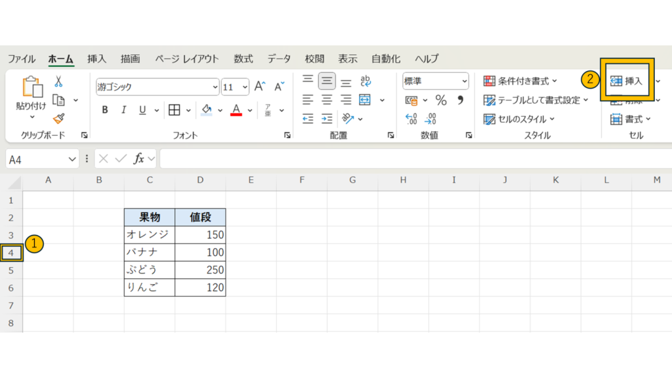Toggle italic formatting

click(123, 110)
